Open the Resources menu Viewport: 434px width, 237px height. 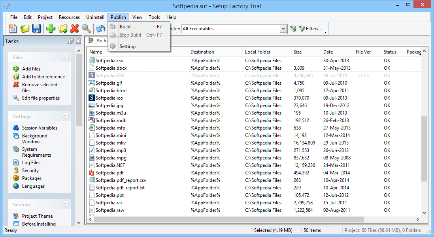click(x=69, y=17)
